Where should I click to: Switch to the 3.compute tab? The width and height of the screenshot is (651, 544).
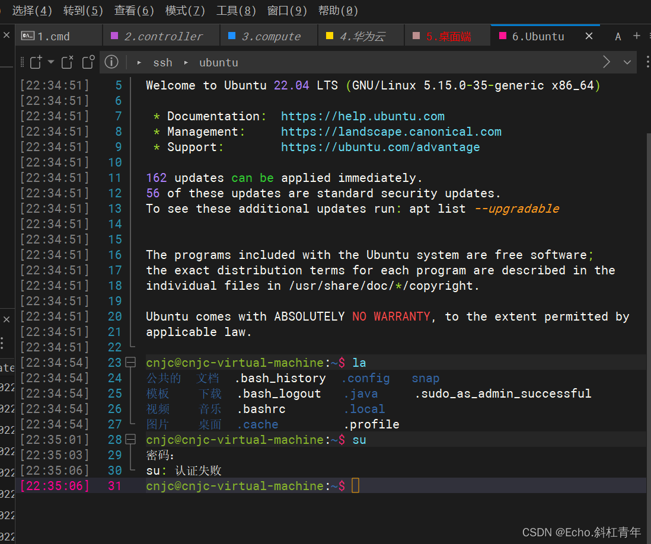pos(270,36)
